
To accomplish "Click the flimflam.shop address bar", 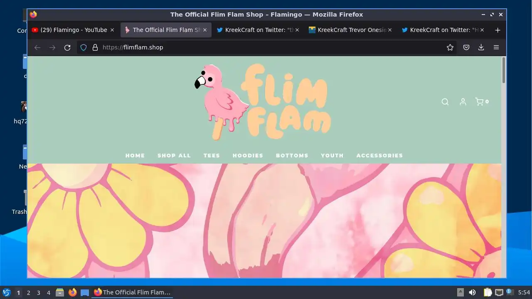I will [x=266, y=47].
